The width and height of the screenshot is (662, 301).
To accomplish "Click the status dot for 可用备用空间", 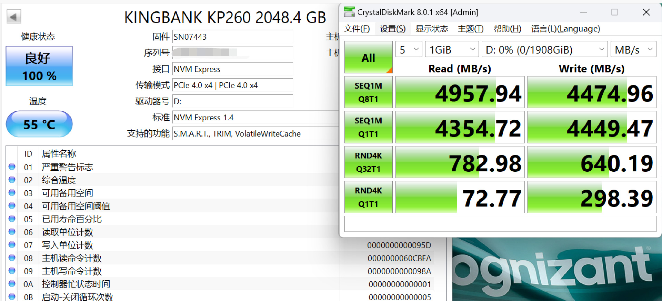I will (12, 193).
